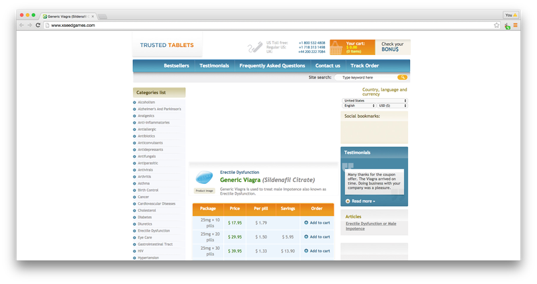
Task: Reload the page with the refresh icon
Action: [38, 25]
